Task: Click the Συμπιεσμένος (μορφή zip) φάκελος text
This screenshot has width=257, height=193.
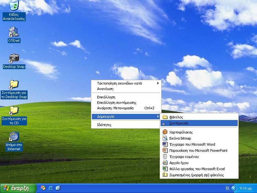Action: 197,175
